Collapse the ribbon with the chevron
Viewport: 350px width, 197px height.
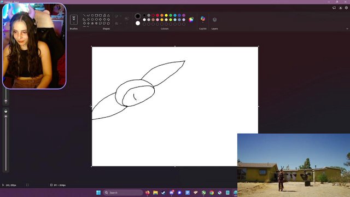347,28
